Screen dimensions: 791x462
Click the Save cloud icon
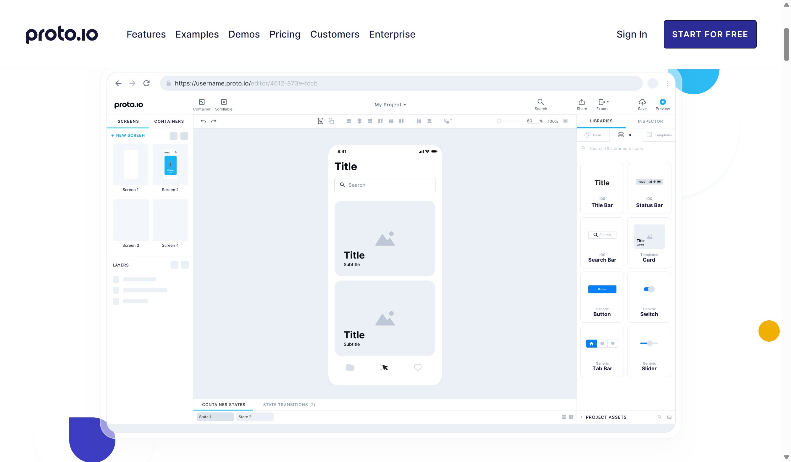pyautogui.click(x=642, y=102)
